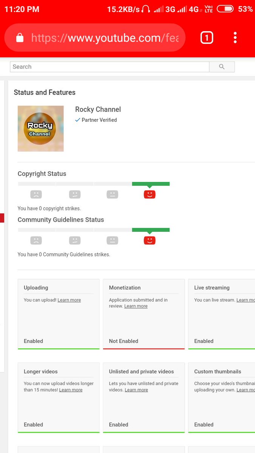Viewport: 255px width, 453px height.
Task: Tap Enabled status in Live streaming card
Action: click(x=204, y=341)
